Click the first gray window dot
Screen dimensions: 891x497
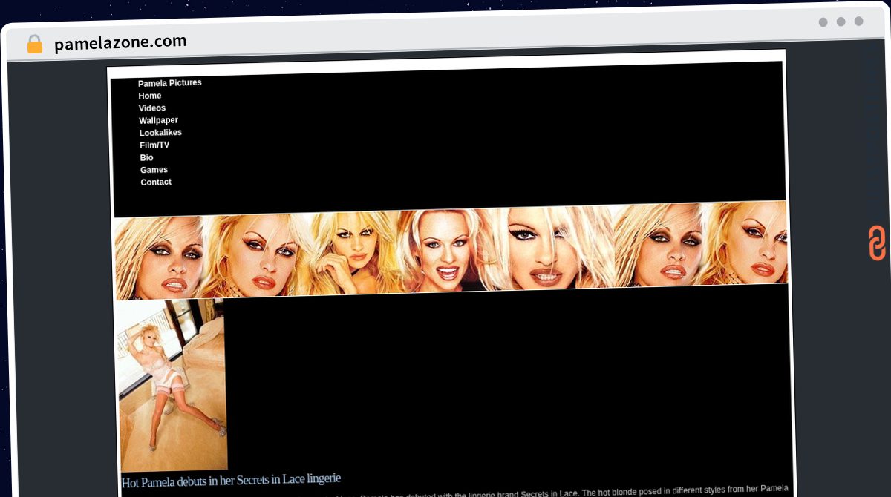(x=823, y=22)
